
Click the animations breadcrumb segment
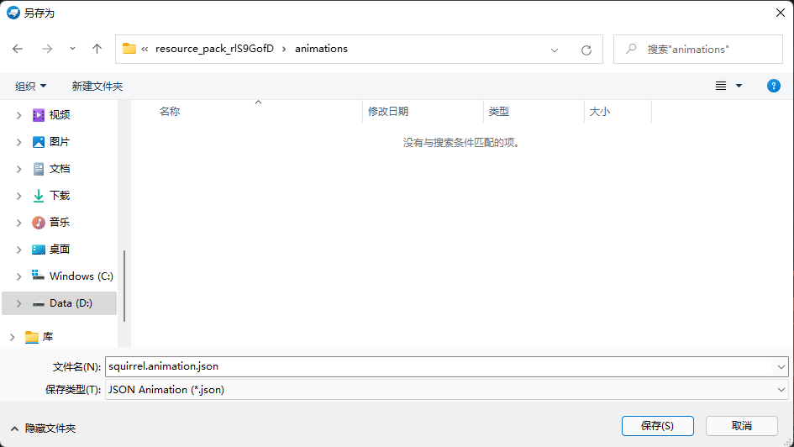tap(321, 49)
